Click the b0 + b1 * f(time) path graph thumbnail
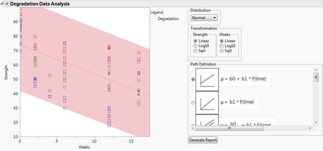 [x=207, y=79]
